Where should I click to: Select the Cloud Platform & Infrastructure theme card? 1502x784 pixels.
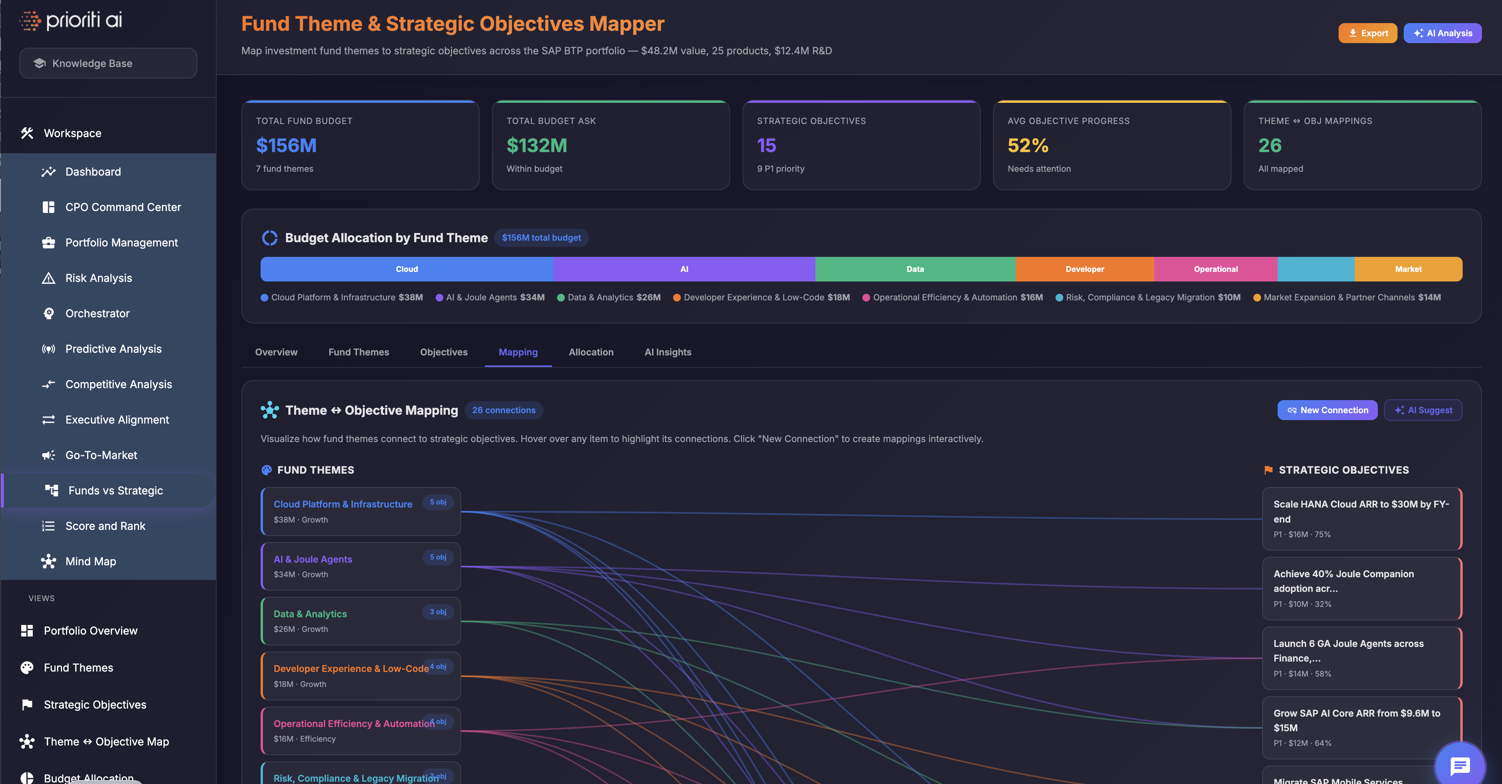(360, 511)
